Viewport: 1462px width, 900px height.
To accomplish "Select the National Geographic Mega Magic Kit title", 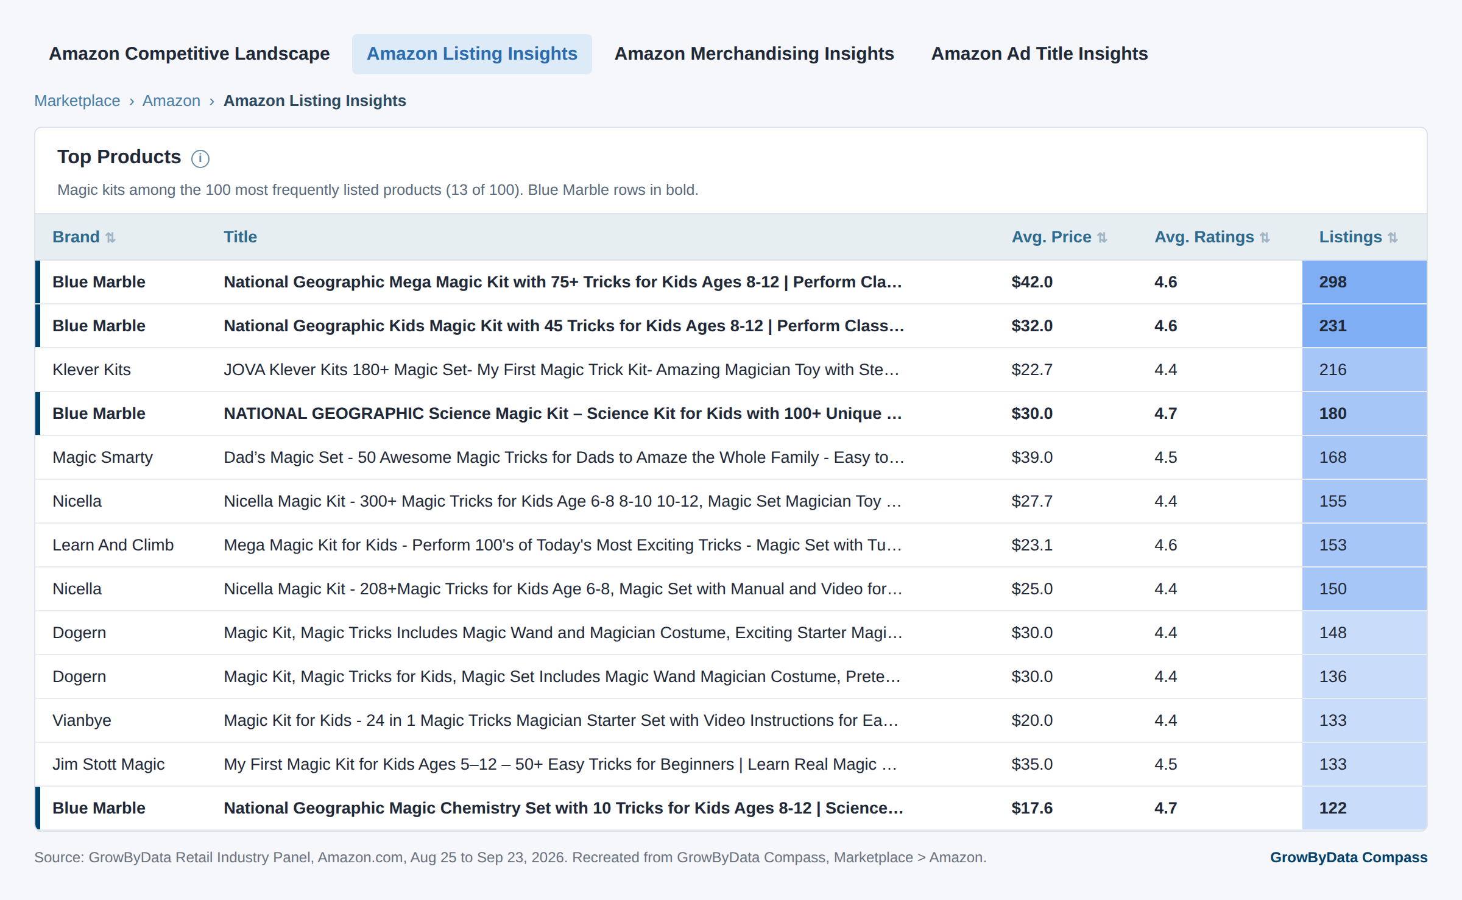I will click(x=563, y=282).
